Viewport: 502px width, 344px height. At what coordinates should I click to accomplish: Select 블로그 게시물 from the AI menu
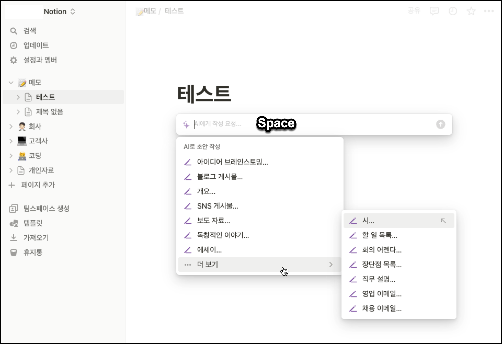click(x=220, y=177)
